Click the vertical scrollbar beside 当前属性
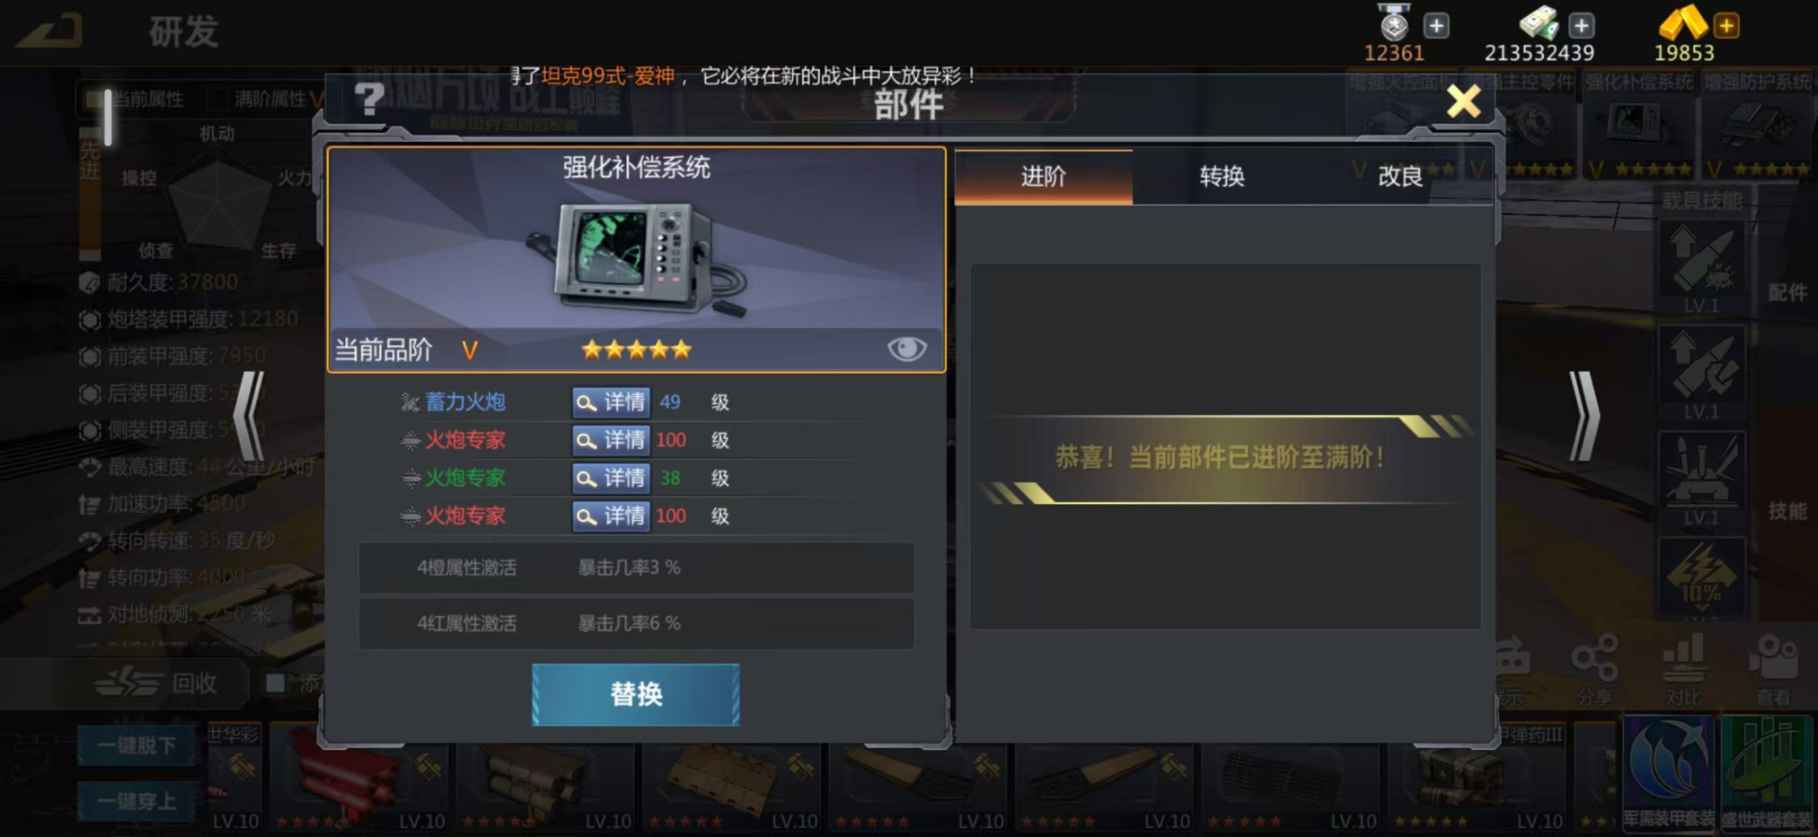The width and height of the screenshot is (1818, 837). coord(107,117)
